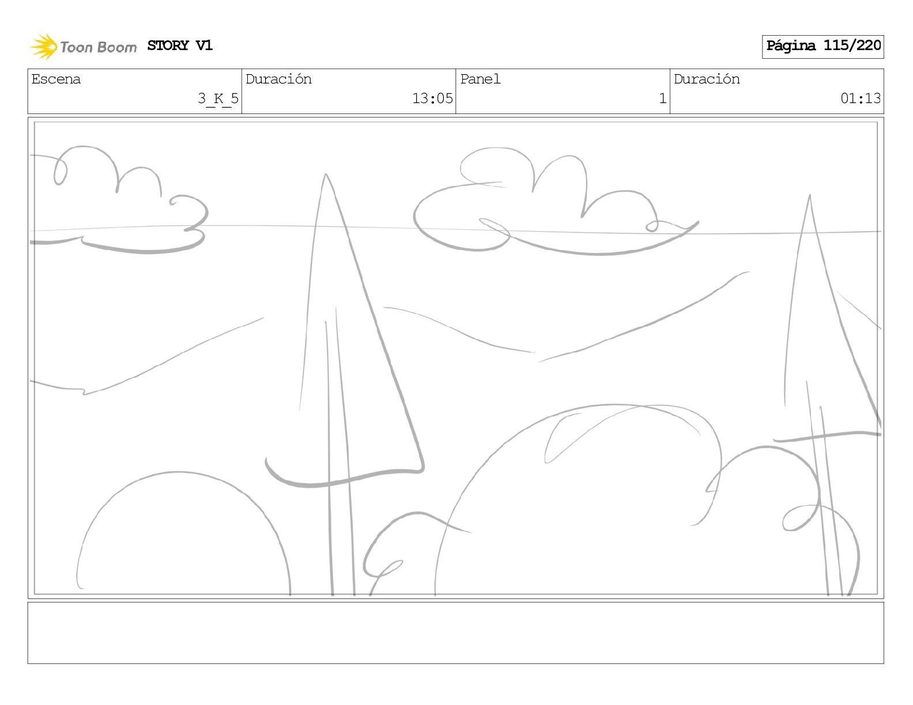This screenshot has width=913, height=705.
Task: Select the 'STORY V1' title text
Action: coord(180,46)
